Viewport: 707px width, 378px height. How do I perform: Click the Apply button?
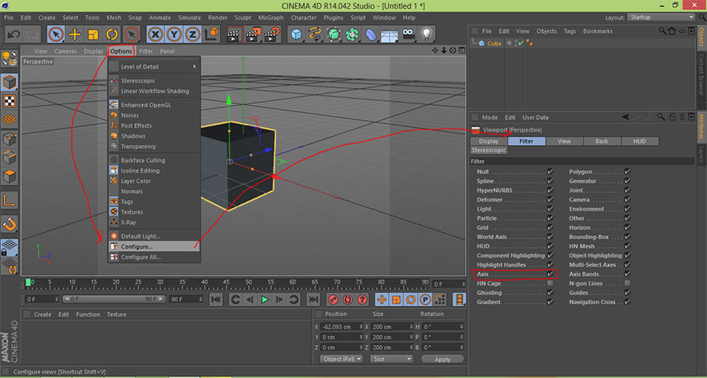[x=442, y=359]
